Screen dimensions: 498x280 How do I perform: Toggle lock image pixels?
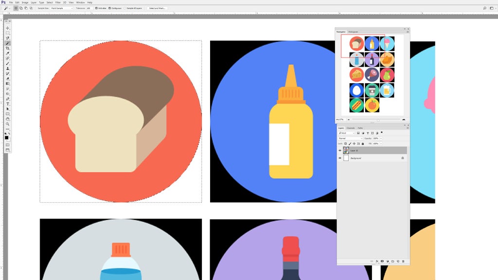[x=350, y=143]
